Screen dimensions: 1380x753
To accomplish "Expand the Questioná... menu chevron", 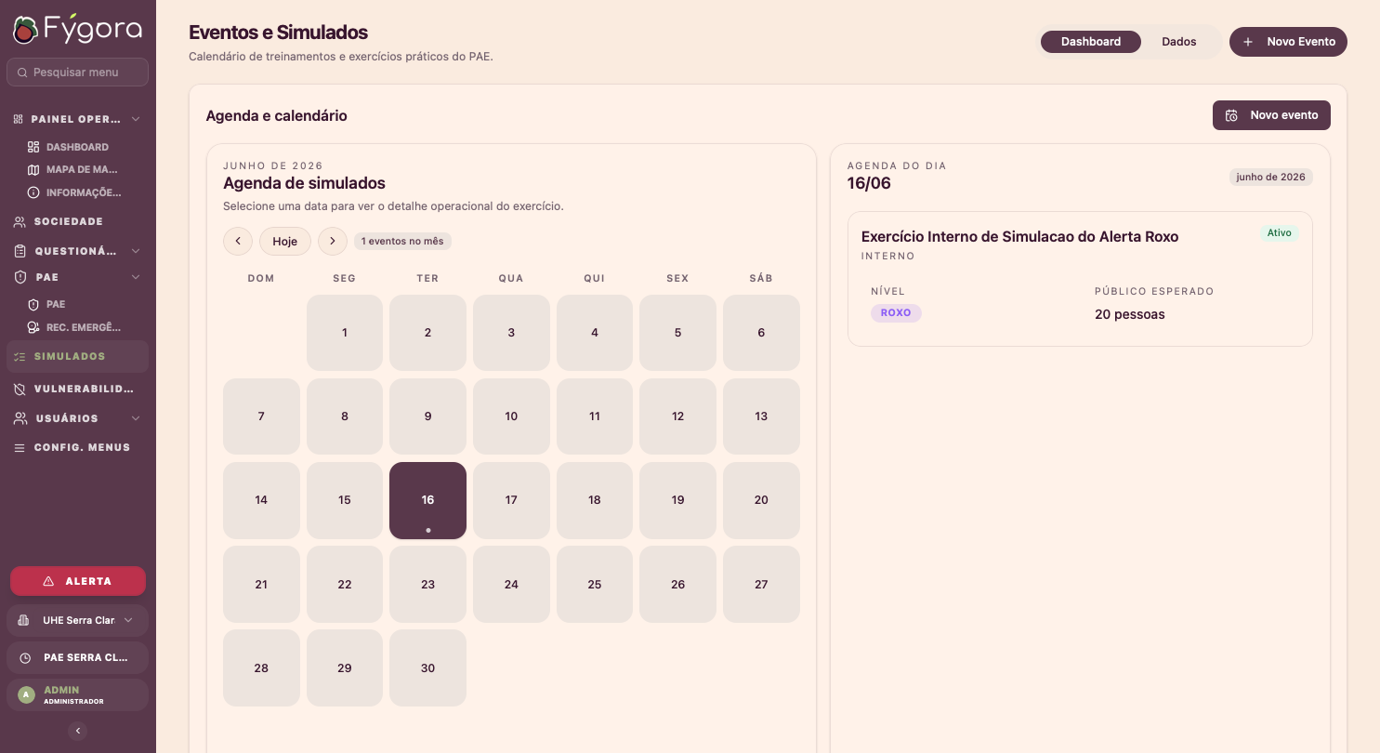I will pos(136,251).
